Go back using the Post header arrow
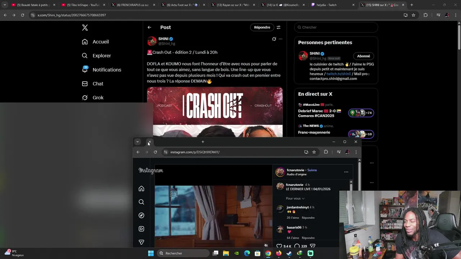The height and width of the screenshot is (259, 461). click(149, 27)
